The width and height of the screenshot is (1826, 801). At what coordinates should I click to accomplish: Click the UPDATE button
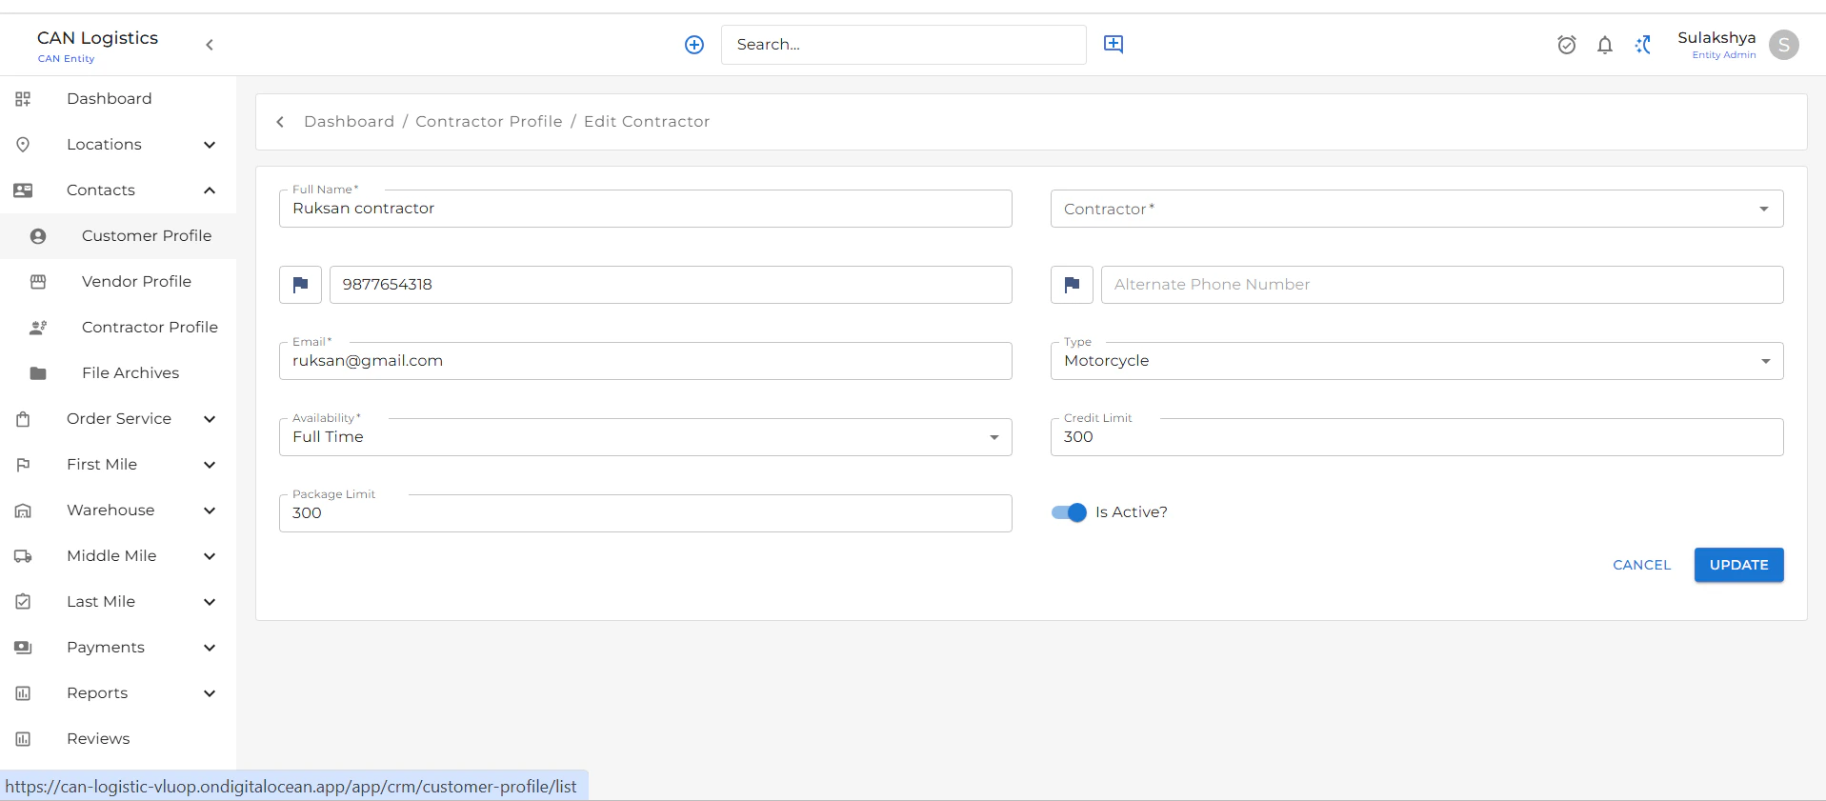(1738, 565)
